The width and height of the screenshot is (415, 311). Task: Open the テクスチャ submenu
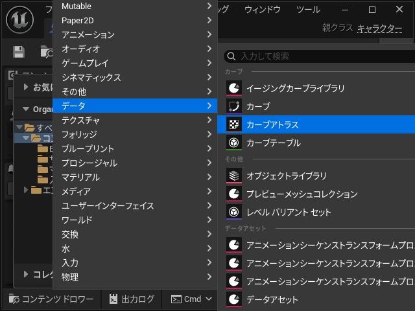pyautogui.click(x=135, y=121)
